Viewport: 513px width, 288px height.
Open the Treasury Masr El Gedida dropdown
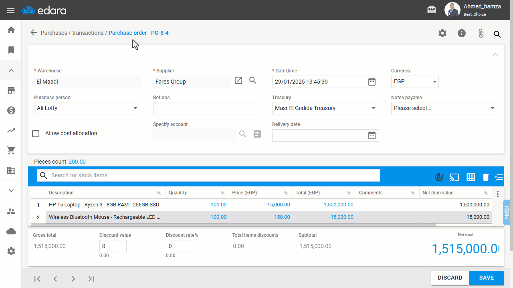pyautogui.click(x=325, y=108)
